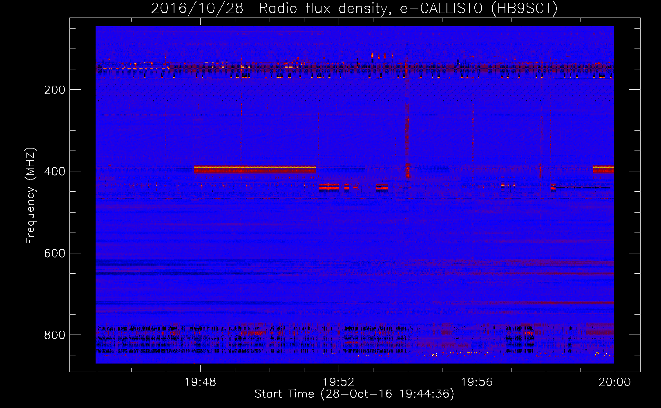Viewport: 661px width, 408px height.
Task: Click the 200 frequency tick label
Action: pos(55,90)
